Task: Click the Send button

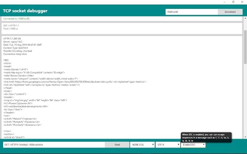Action: tap(117, 145)
